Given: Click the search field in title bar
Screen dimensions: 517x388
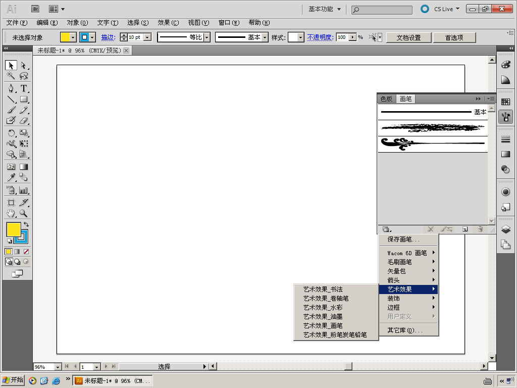Looking at the screenshot, I should 382,10.
